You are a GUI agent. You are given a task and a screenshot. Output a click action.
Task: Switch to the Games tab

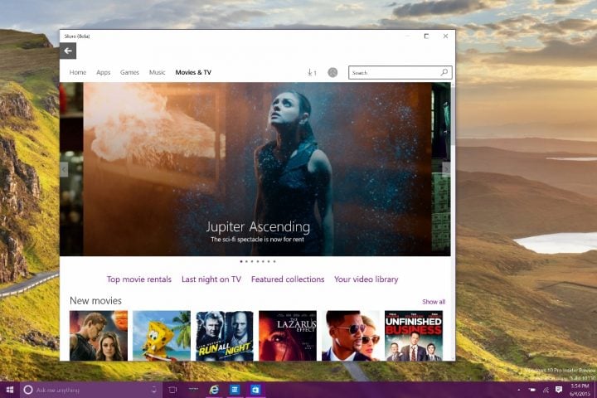[x=129, y=72]
